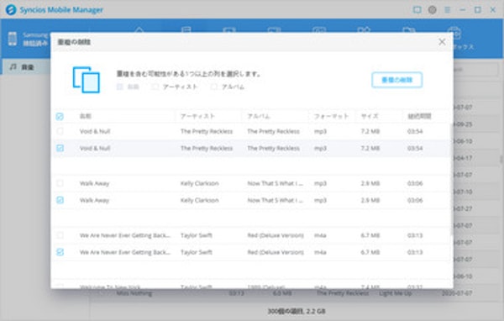Click 'Red (Deluxe Version)' in checked We Are Never row
The height and width of the screenshot is (321, 504).
(276, 252)
